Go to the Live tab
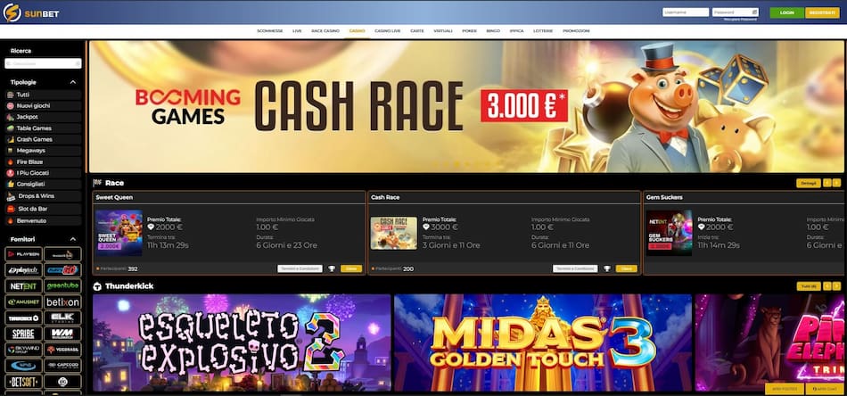 (x=297, y=31)
